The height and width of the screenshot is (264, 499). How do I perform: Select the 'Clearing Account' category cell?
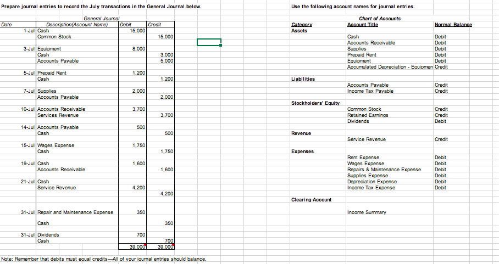[311, 199]
